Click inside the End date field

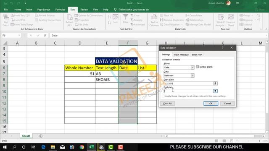tap(188, 91)
